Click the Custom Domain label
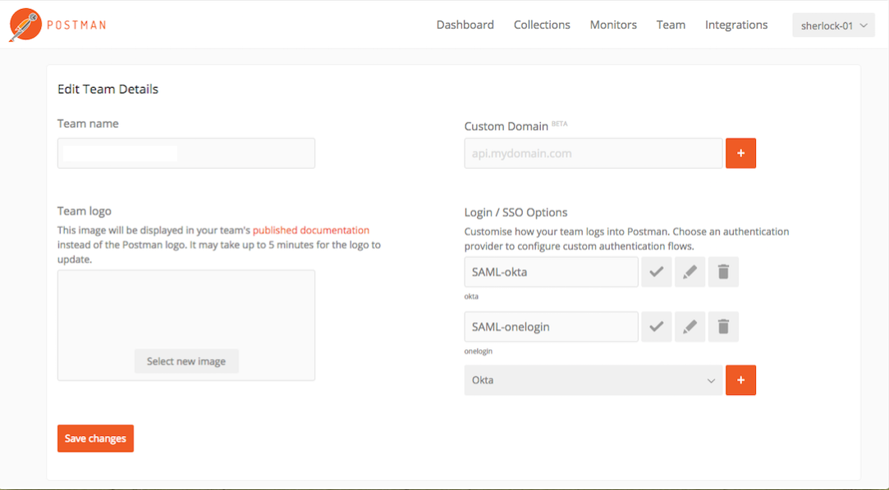This screenshot has width=889, height=490. click(x=506, y=126)
